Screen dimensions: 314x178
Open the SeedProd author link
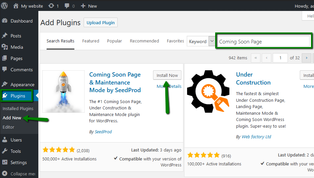103,132
